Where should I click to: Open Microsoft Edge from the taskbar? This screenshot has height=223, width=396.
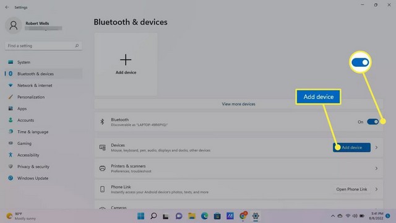pos(204,216)
